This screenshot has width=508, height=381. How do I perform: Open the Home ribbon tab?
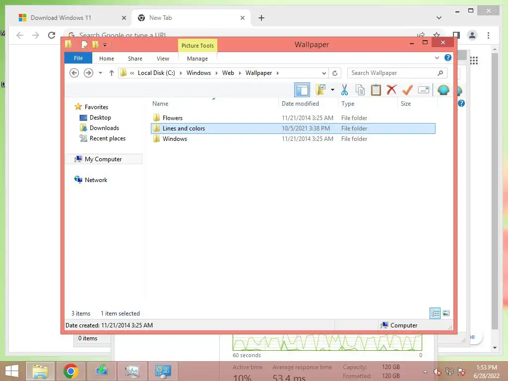click(x=107, y=59)
